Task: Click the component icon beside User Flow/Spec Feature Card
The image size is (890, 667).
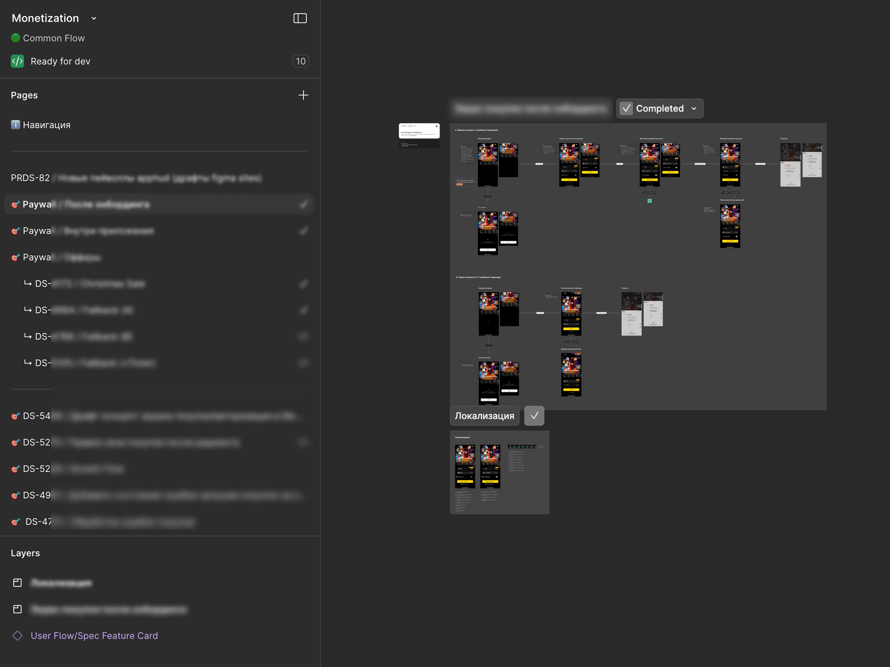Action: (17, 635)
